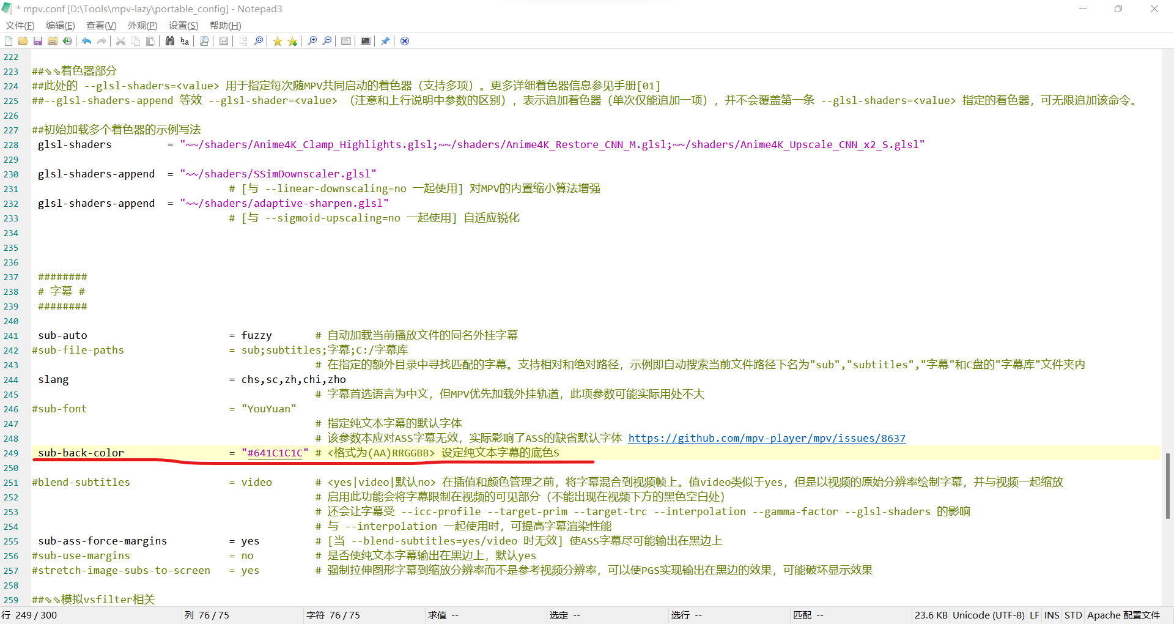
Task: Undo last edit with blue arrow
Action: click(x=87, y=41)
